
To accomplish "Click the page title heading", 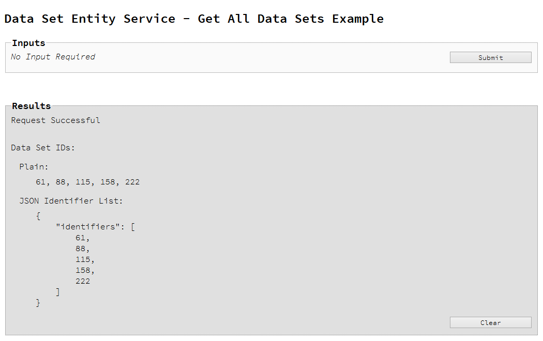I will tap(194, 19).
